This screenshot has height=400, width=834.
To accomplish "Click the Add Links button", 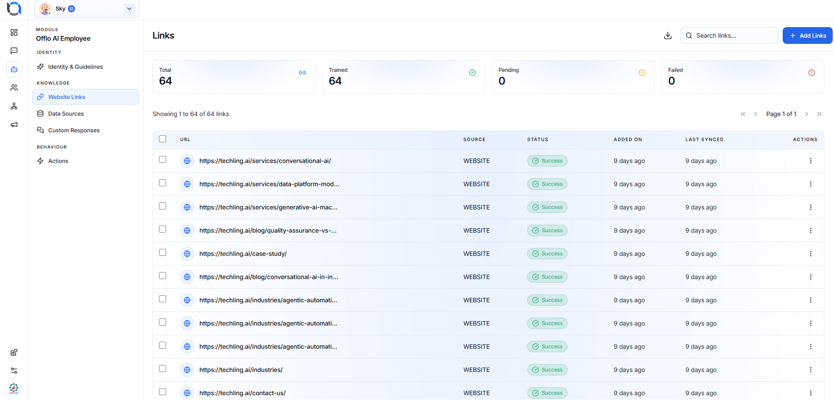I will point(808,35).
